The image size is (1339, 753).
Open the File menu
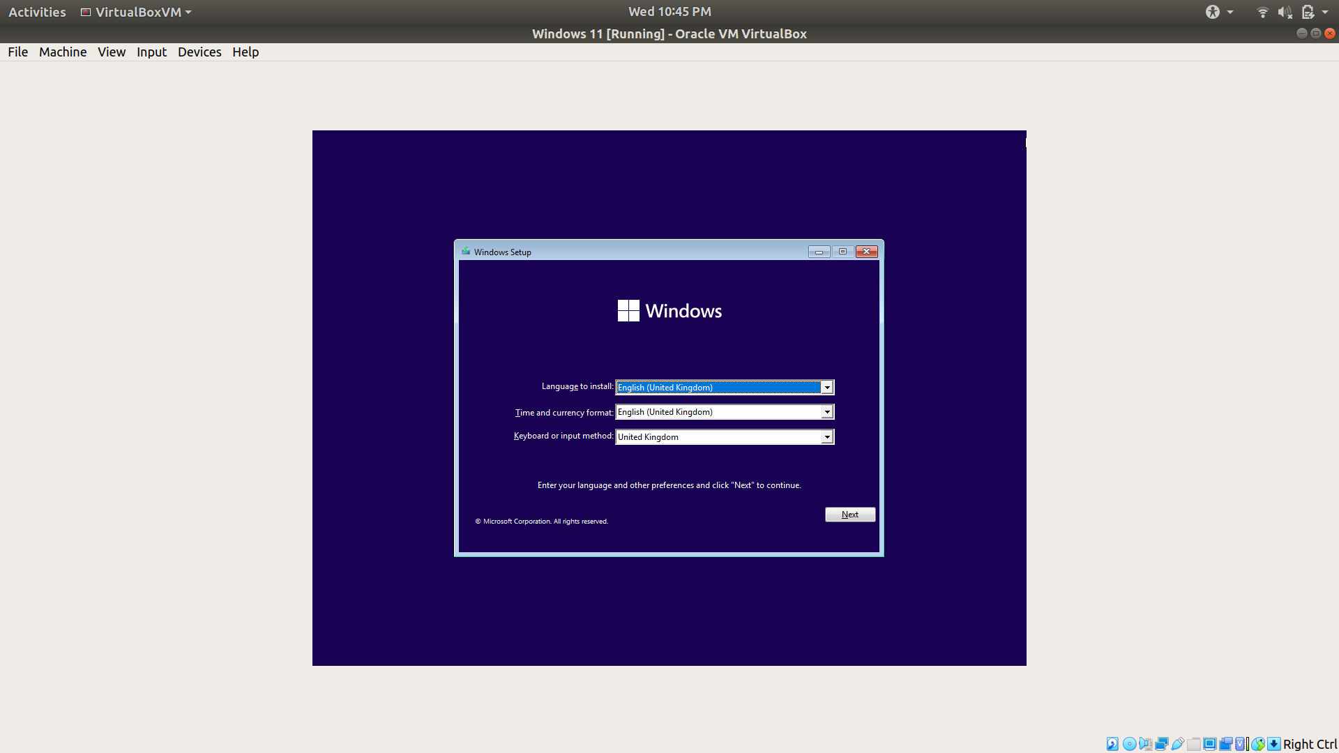click(x=18, y=52)
